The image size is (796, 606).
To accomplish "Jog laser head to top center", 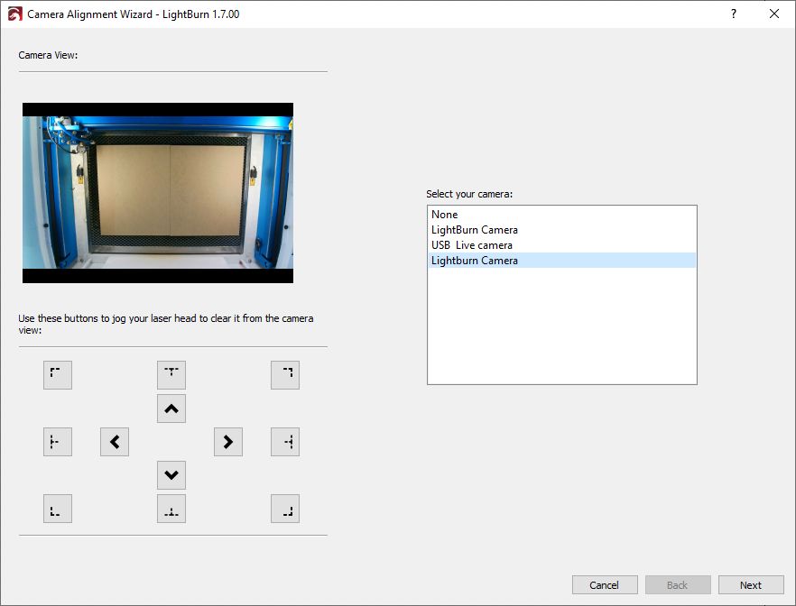I will [171, 375].
